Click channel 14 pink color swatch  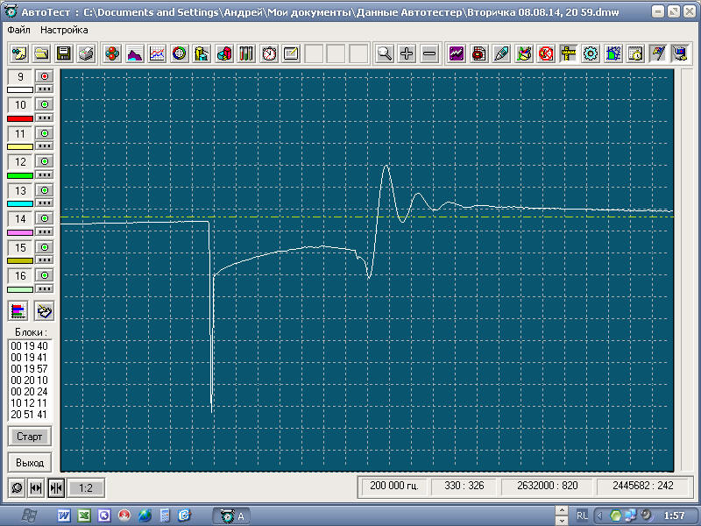(20, 231)
